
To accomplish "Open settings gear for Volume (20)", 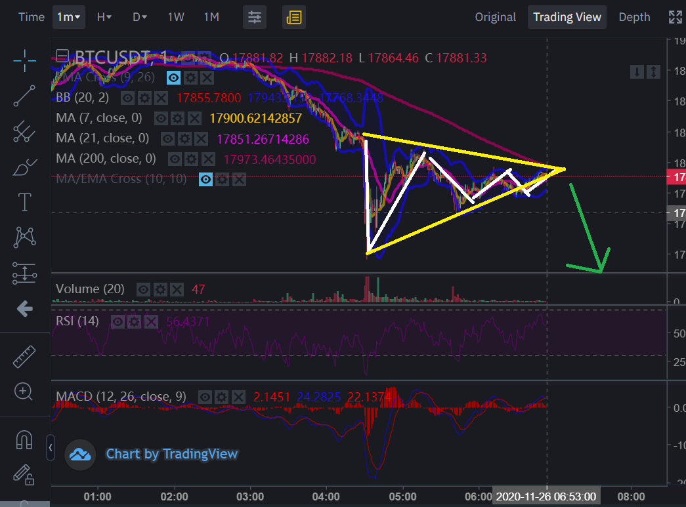I will pyautogui.click(x=160, y=289).
